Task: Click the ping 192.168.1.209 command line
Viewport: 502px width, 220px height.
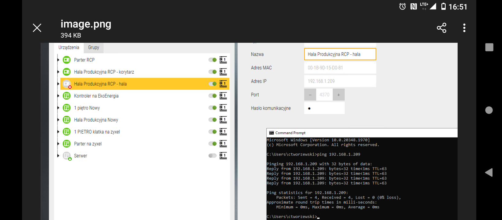Action: tap(313, 154)
